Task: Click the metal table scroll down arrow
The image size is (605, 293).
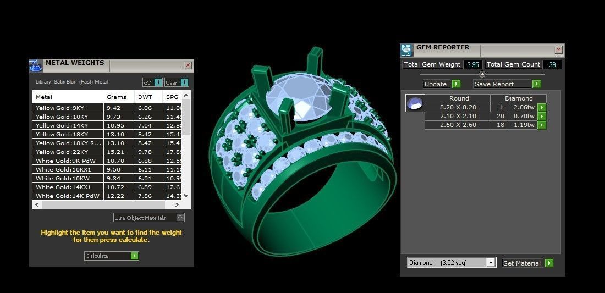Action: click(x=186, y=196)
